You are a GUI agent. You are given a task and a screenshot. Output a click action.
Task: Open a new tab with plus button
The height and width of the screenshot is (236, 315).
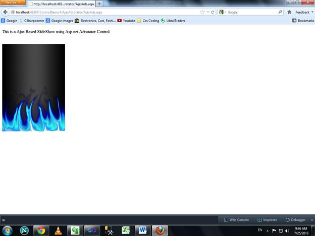(99, 4)
